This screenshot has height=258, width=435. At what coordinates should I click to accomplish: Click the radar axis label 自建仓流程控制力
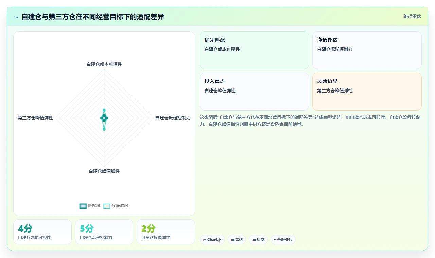point(173,118)
